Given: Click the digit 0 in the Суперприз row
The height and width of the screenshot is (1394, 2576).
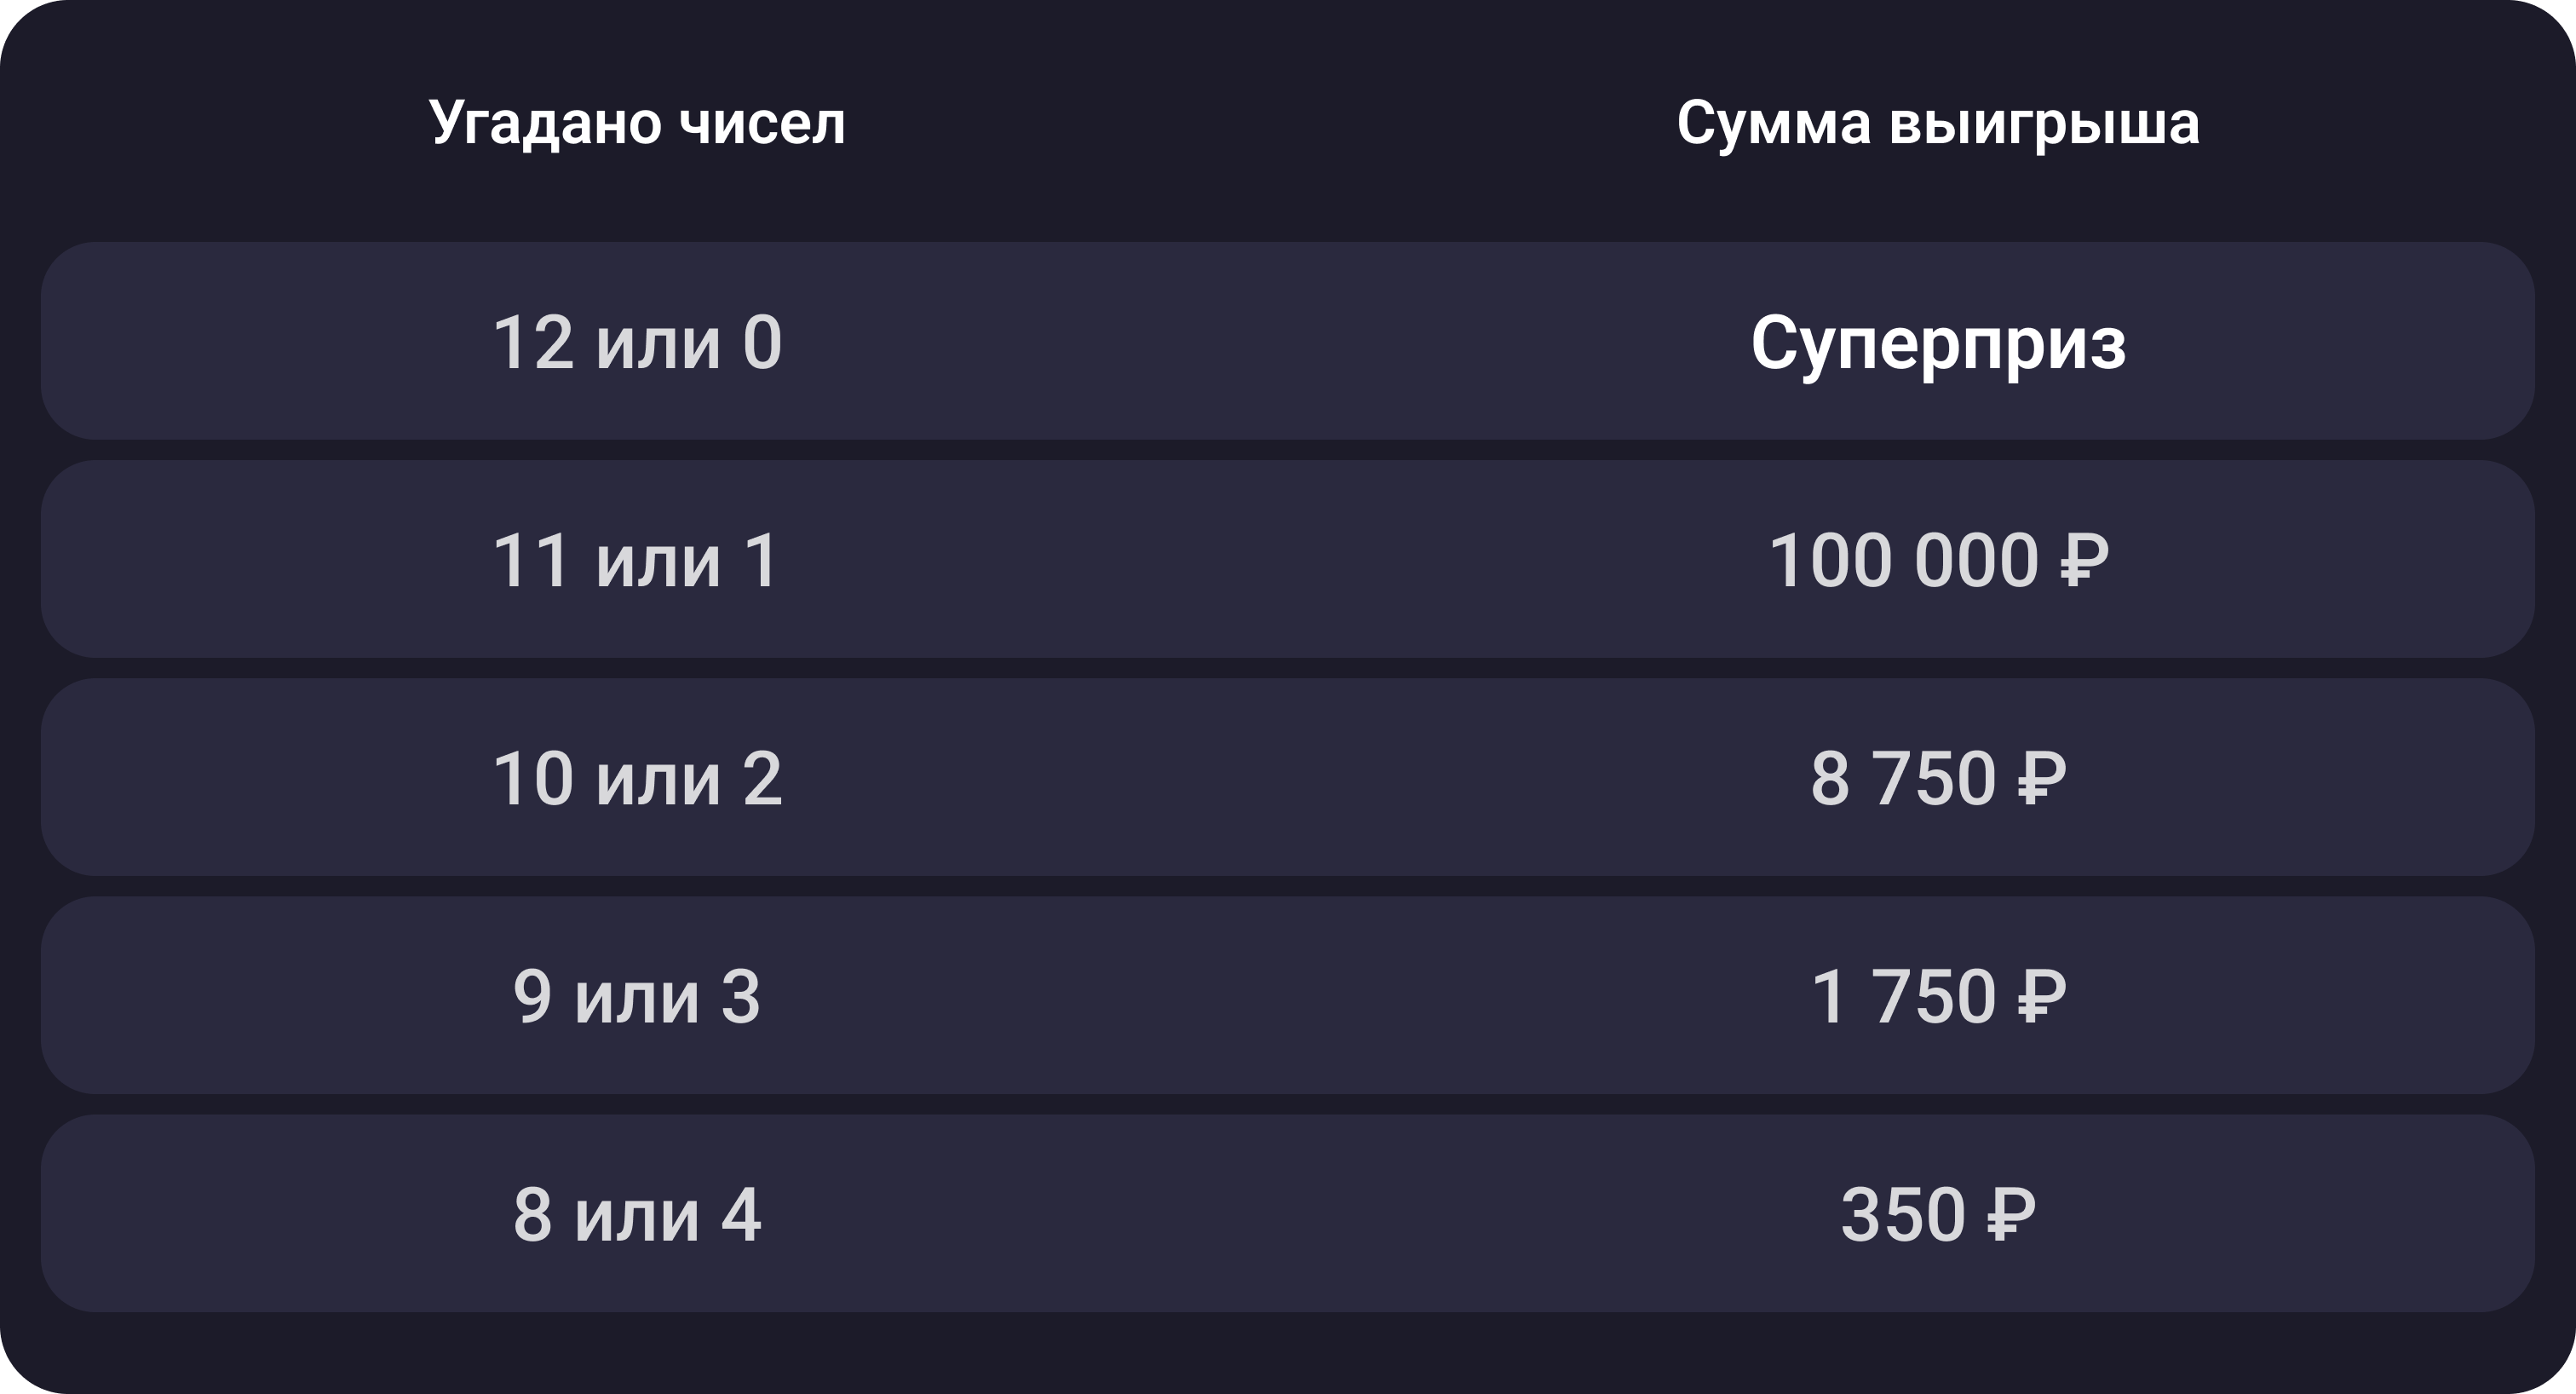Looking at the screenshot, I should 762,342.
